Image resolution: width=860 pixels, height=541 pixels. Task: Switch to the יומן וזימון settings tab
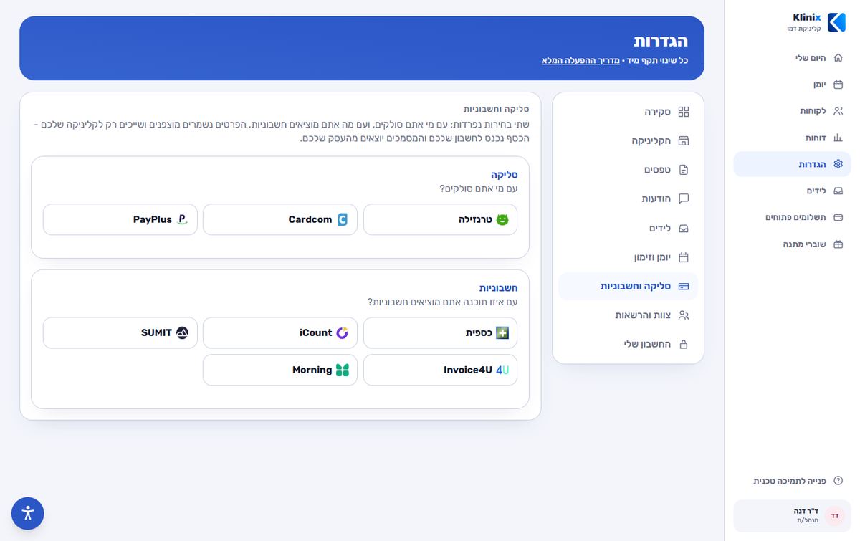point(628,257)
